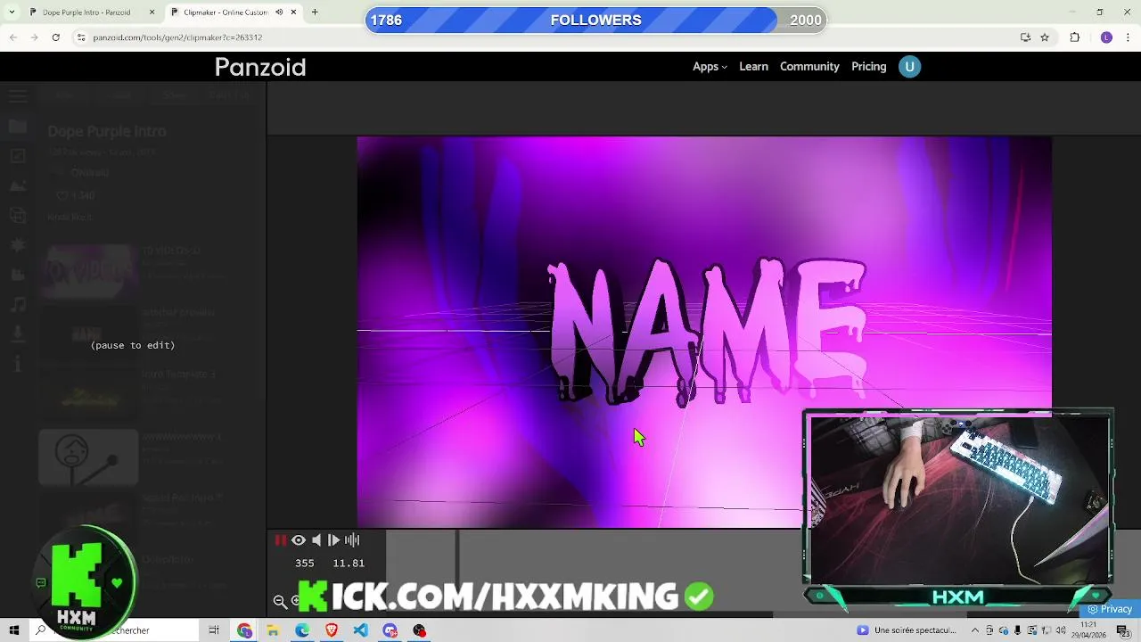Close the Dope Purple Intro tab
Viewport: 1141px width, 642px height.
tap(152, 12)
